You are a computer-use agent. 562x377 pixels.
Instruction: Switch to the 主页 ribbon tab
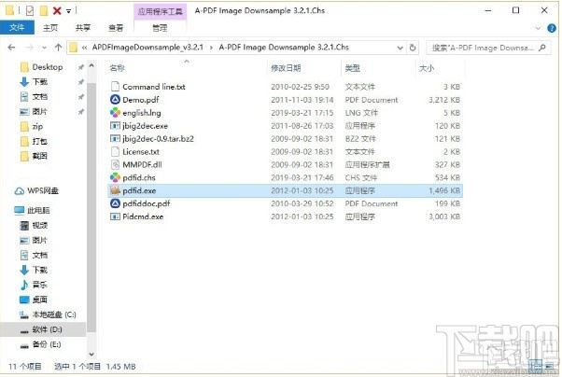(x=50, y=28)
